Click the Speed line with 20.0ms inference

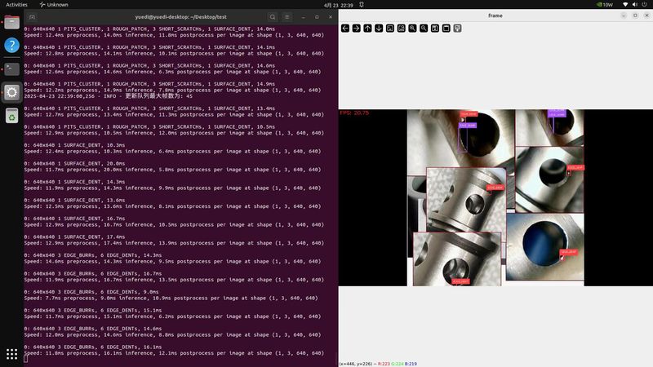172,170
